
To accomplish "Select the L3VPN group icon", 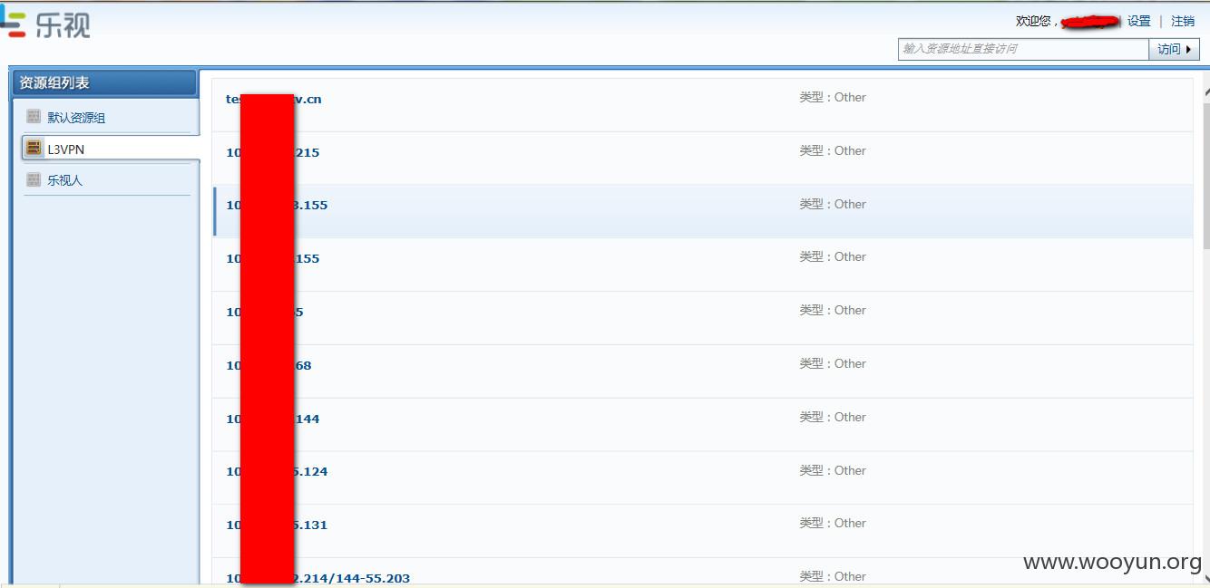I will (34, 148).
